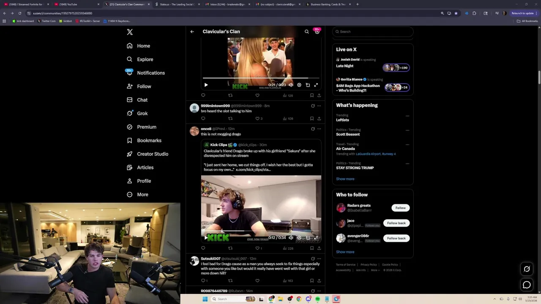Screen dimensions: 541x304
Task: Click the X search input field
Action: tap(372, 32)
